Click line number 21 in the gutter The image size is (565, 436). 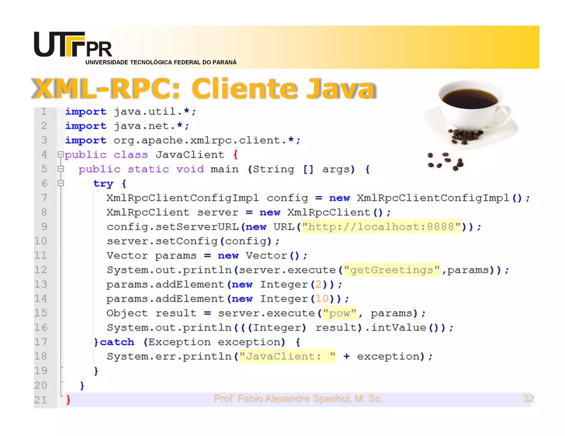(41, 399)
